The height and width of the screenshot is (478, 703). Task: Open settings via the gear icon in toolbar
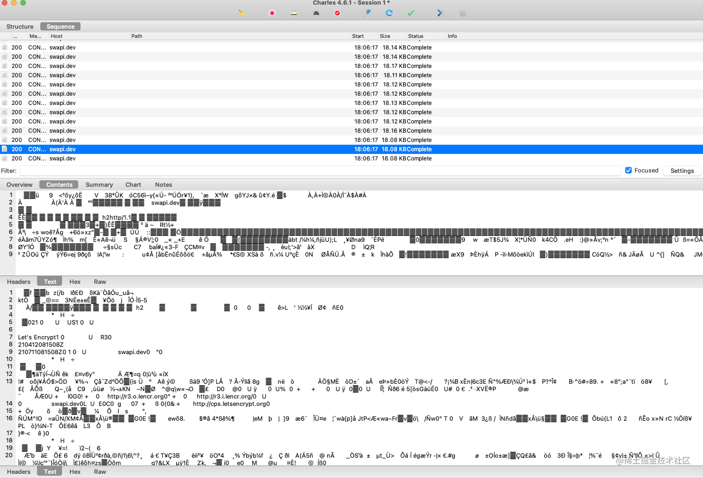(x=462, y=13)
